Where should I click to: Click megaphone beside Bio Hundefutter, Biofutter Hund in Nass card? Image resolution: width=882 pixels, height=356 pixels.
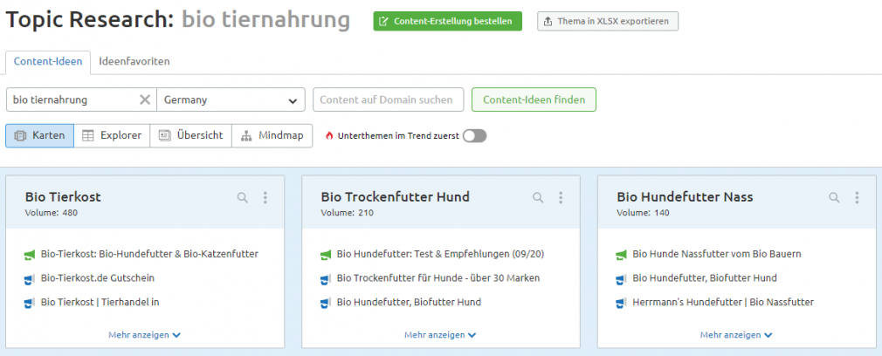tap(622, 278)
